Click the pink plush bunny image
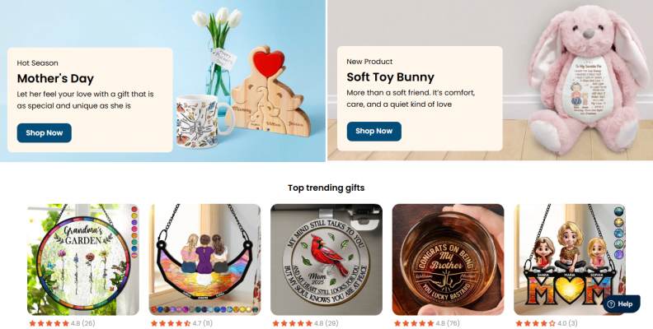This screenshot has width=653, height=329. point(587,80)
